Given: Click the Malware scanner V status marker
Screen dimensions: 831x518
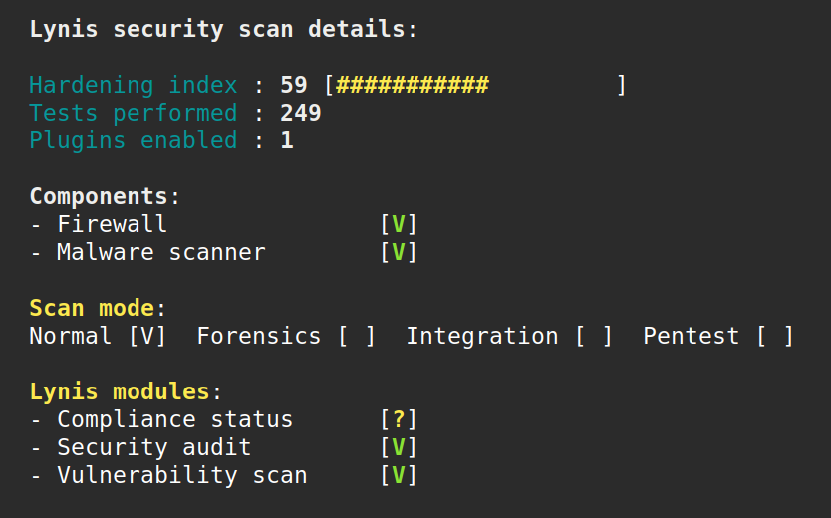Looking at the screenshot, I should [398, 253].
